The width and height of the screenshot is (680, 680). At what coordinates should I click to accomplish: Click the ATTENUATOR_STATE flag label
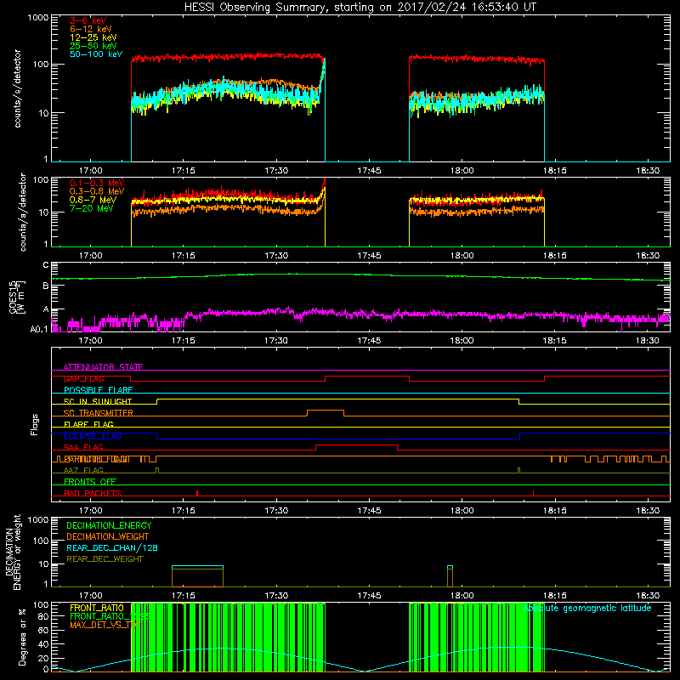tap(103, 367)
